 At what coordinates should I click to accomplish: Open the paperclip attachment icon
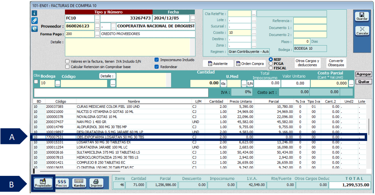(x=35, y=21)
